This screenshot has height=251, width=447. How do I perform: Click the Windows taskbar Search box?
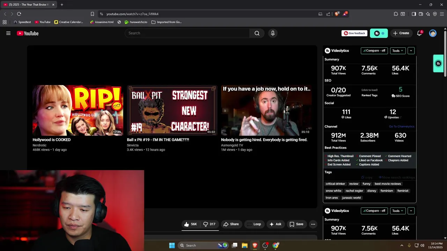(203, 245)
